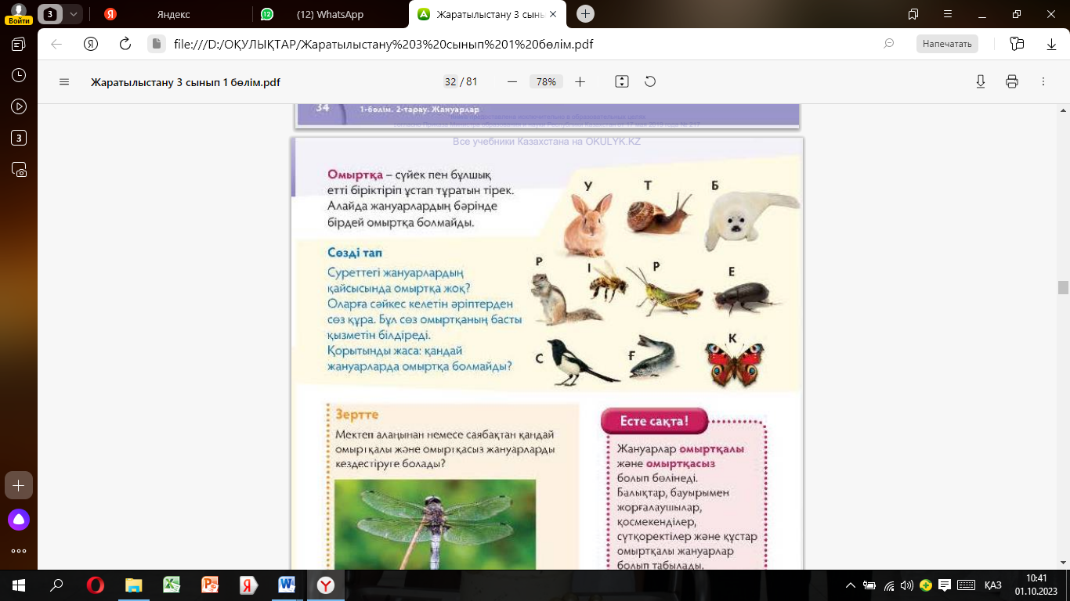This screenshot has width=1070, height=601.
Task: Open the three-dots sidebar menu
Action: coord(19,551)
